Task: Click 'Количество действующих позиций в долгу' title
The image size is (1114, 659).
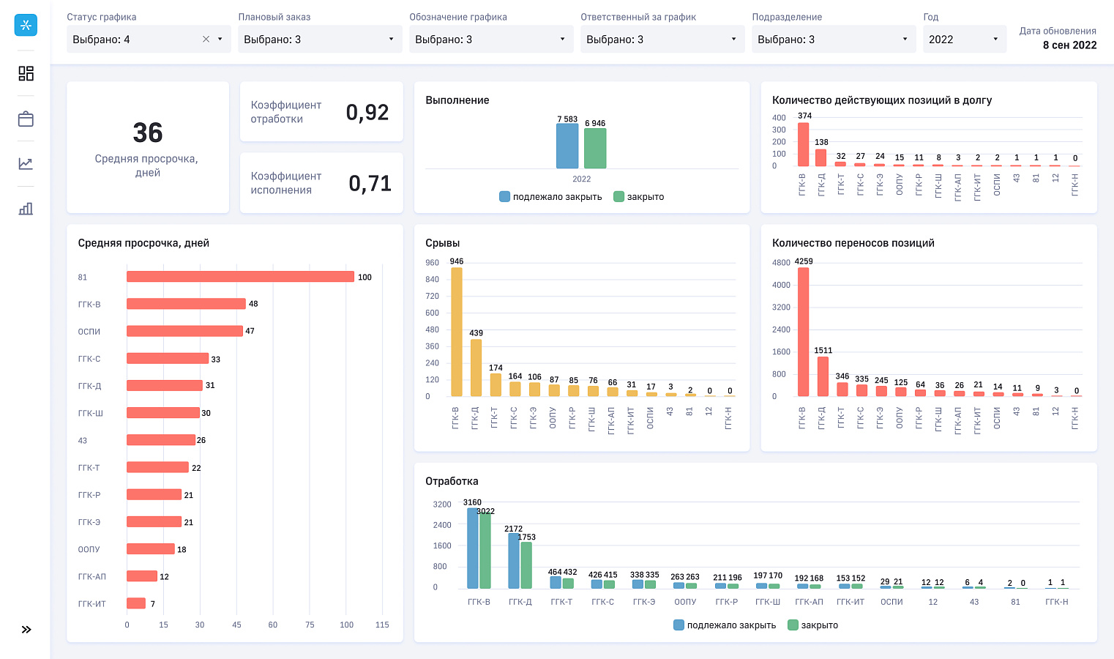Action: tap(882, 100)
